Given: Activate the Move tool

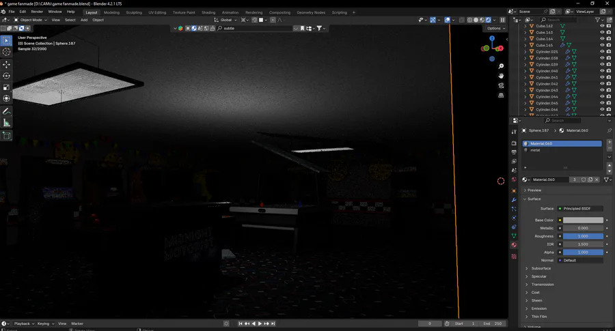Looking at the screenshot, I should point(6,64).
